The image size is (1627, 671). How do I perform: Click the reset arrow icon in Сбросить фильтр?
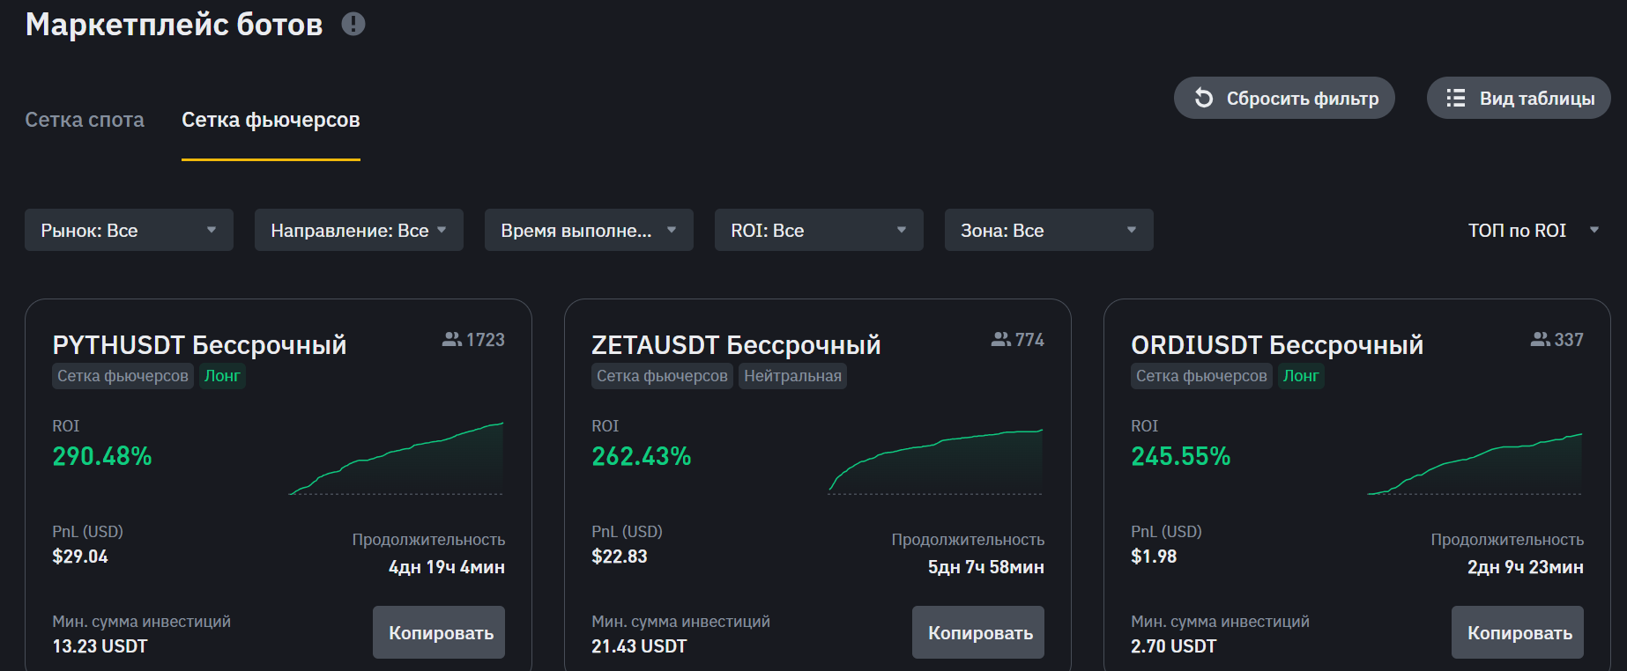(x=1204, y=98)
